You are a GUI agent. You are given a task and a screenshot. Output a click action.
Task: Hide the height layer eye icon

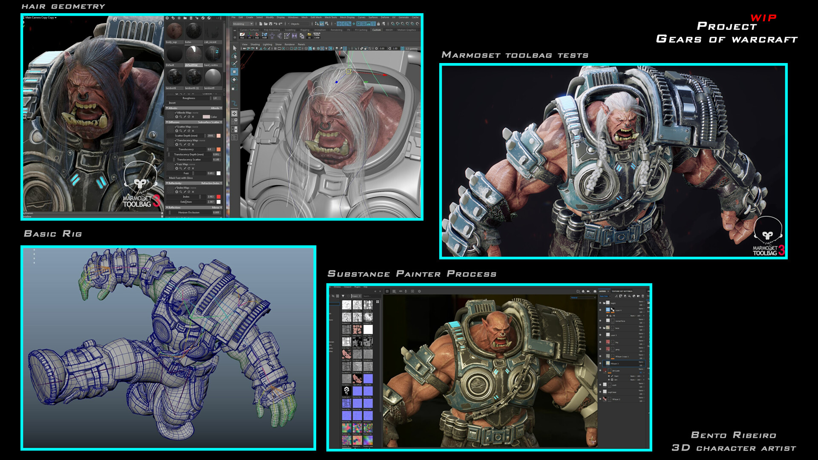click(600, 303)
